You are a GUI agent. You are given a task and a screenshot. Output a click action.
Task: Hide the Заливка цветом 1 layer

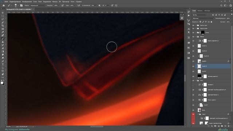pyautogui.click(x=193, y=76)
